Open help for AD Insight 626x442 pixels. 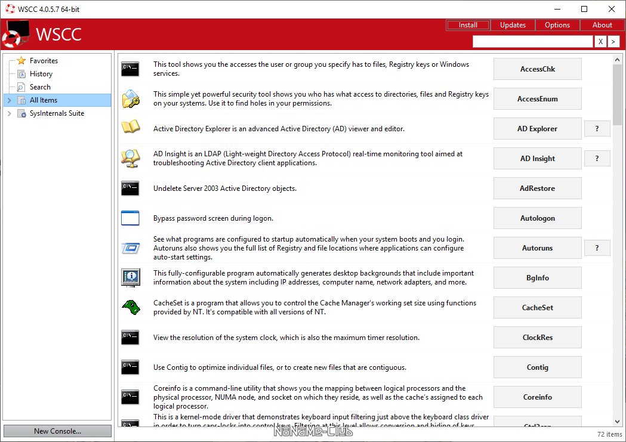coord(597,159)
